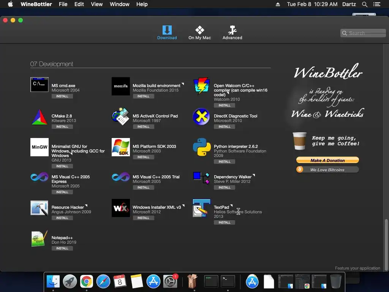
Task: Click the arrow marker beside Windows Installer XML
Action: [183, 206]
